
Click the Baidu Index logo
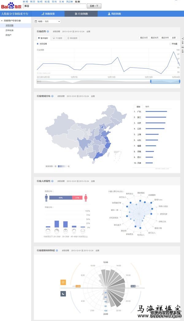pyautogui.click(x=11, y=5)
